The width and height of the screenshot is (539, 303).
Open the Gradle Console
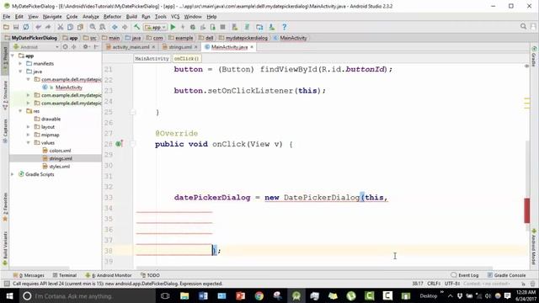pyautogui.click(x=507, y=275)
